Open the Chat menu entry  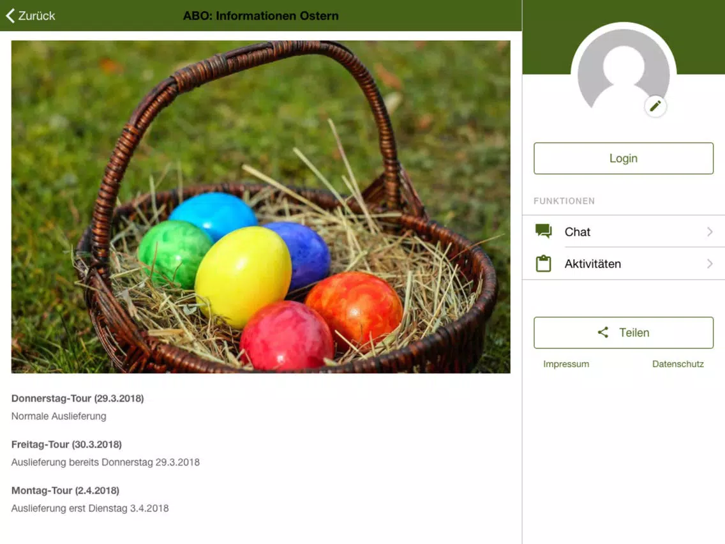pos(624,231)
